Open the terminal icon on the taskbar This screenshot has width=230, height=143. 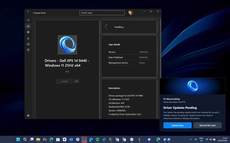coord(111,140)
